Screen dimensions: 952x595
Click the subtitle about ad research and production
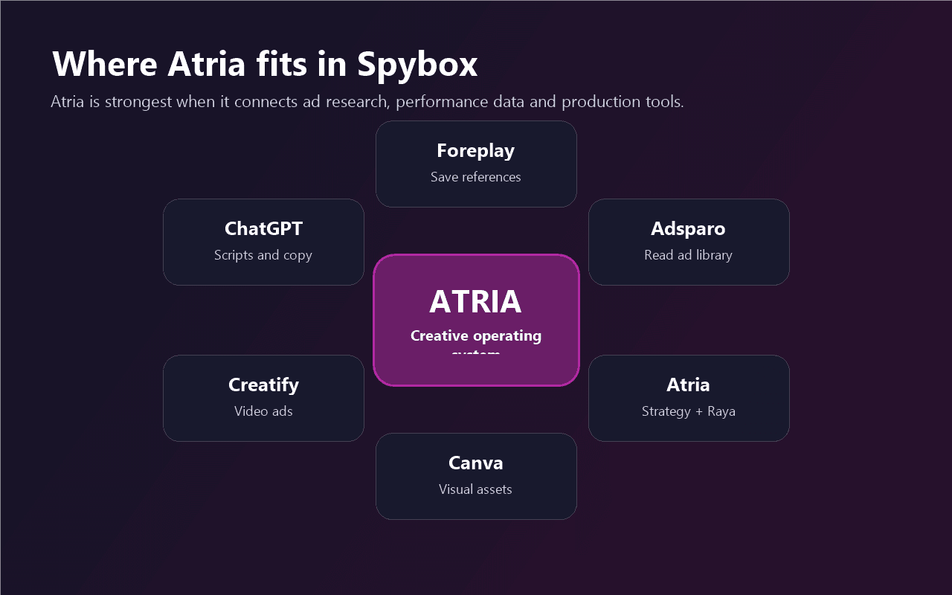coord(367,102)
